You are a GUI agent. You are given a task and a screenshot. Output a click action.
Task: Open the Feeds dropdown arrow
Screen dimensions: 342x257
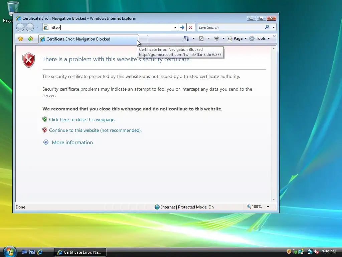coord(208,38)
